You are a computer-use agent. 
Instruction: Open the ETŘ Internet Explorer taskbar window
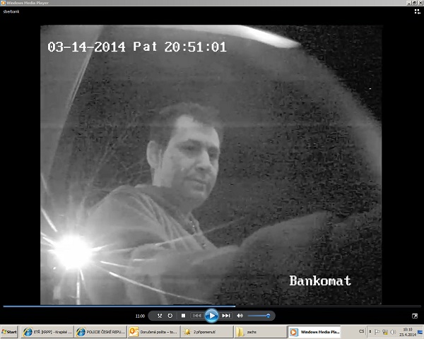tap(47, 332)
